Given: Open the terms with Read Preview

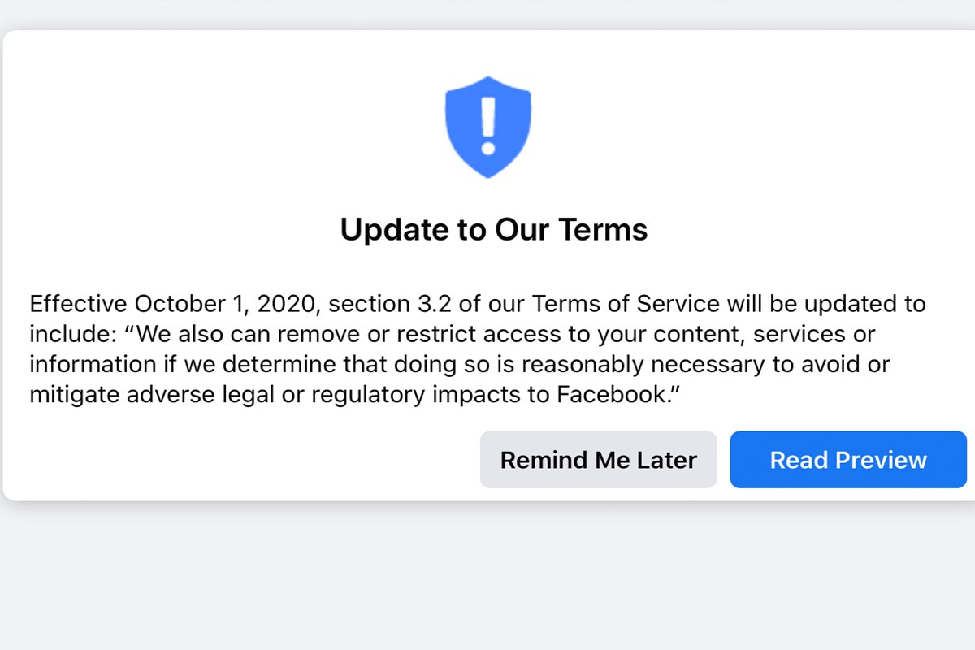Looking at the screenshot, I should [848, 460].
